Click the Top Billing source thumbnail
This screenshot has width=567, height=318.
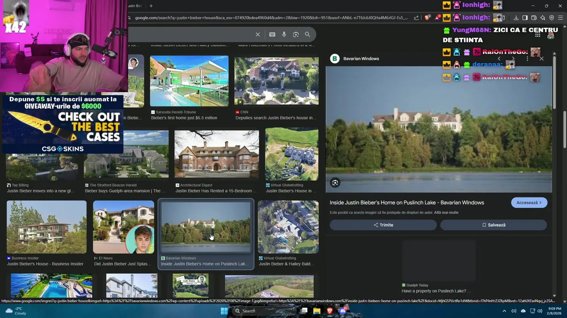[x=42, y=167]
